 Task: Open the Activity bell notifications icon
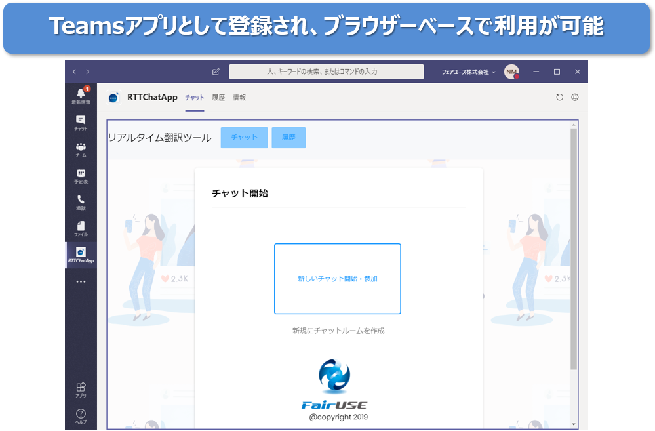(81, 96)
